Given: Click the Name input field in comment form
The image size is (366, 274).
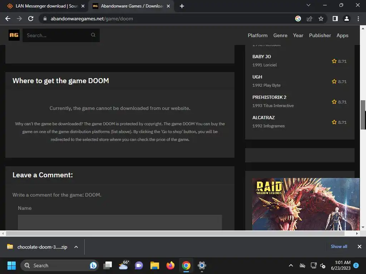Looking at the screenshot, I should (x=120, y=222).
